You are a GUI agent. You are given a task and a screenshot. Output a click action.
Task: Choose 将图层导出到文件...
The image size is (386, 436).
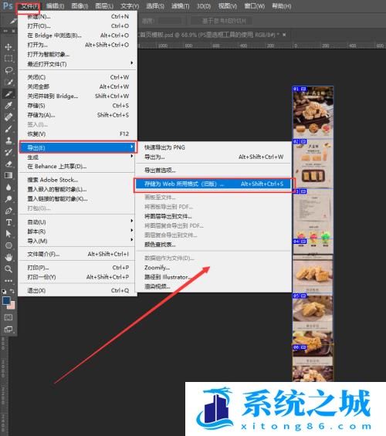click(213, 216)
